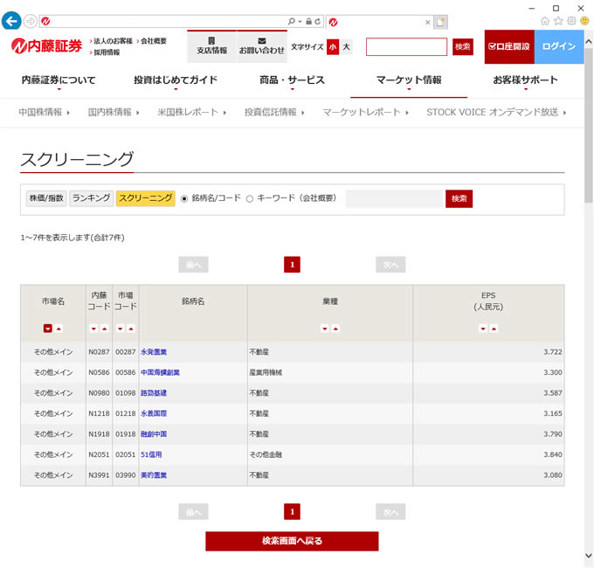
Task: Select 銘柄名/コード radio button
Action: [x=184, y=198]
